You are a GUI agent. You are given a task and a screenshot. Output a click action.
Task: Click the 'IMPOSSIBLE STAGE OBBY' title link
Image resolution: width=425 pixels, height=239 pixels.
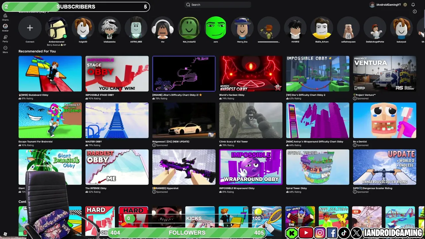[x=100, y=95]
